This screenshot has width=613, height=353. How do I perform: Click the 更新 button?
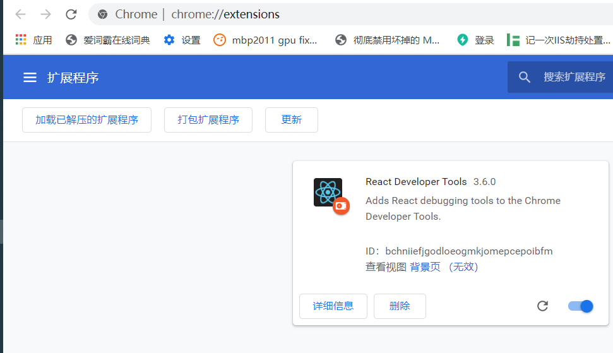click(x=292, y=120)
